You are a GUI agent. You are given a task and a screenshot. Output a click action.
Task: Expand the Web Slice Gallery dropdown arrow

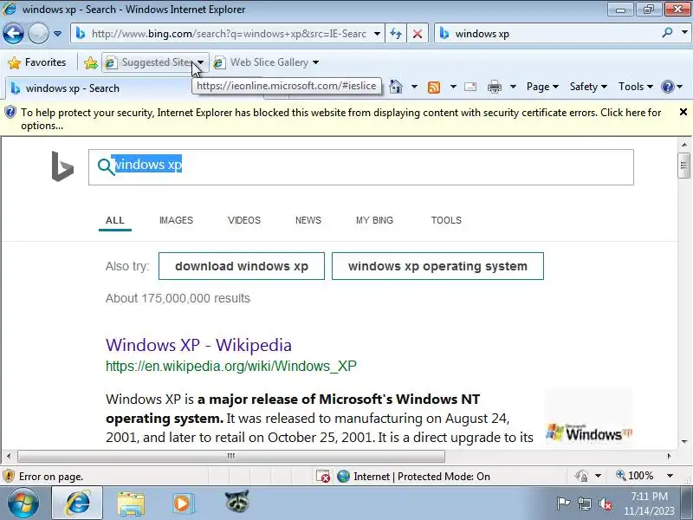[315, 62]
